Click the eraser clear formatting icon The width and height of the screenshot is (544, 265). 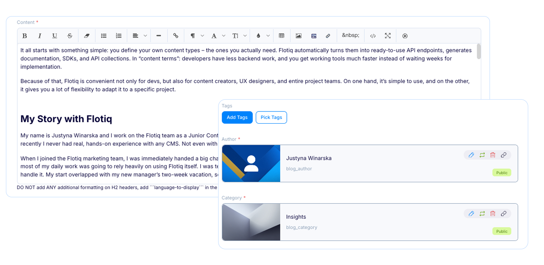[x=87, y=36]
